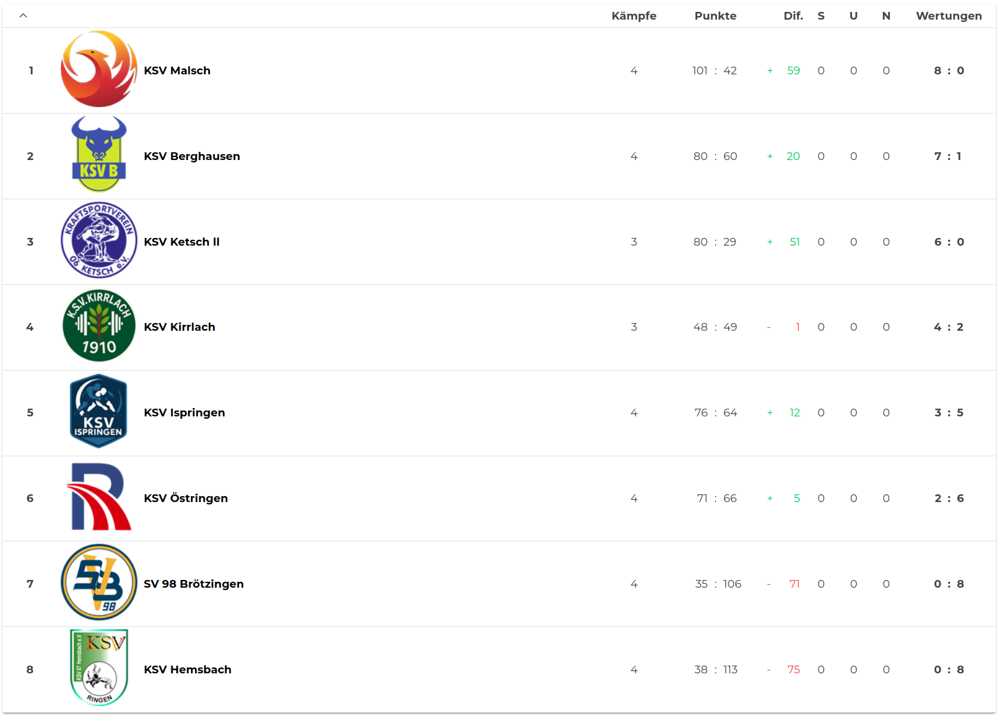This screenshot has width=1003, height=715.
Task: Click the SV 98 Brötzingen circular logo
Action: 99,583
